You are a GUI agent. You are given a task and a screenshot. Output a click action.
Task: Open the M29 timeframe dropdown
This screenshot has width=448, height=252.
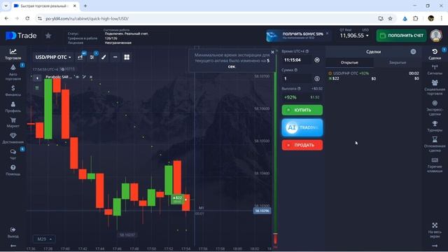(x=44, y=239)
